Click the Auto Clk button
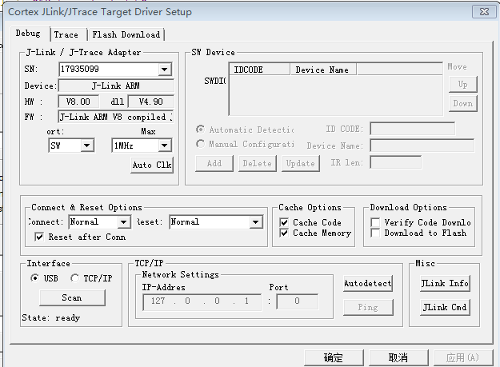 point(152,165)
